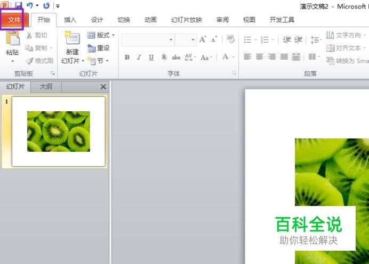The height and width of the screenshot is (264, 369).
Task: Select the kiwi picture on the slide
Action: (332, 201)
